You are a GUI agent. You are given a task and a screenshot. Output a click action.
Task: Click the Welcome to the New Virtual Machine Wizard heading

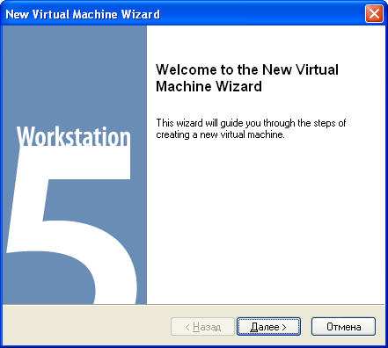(247, 78)
